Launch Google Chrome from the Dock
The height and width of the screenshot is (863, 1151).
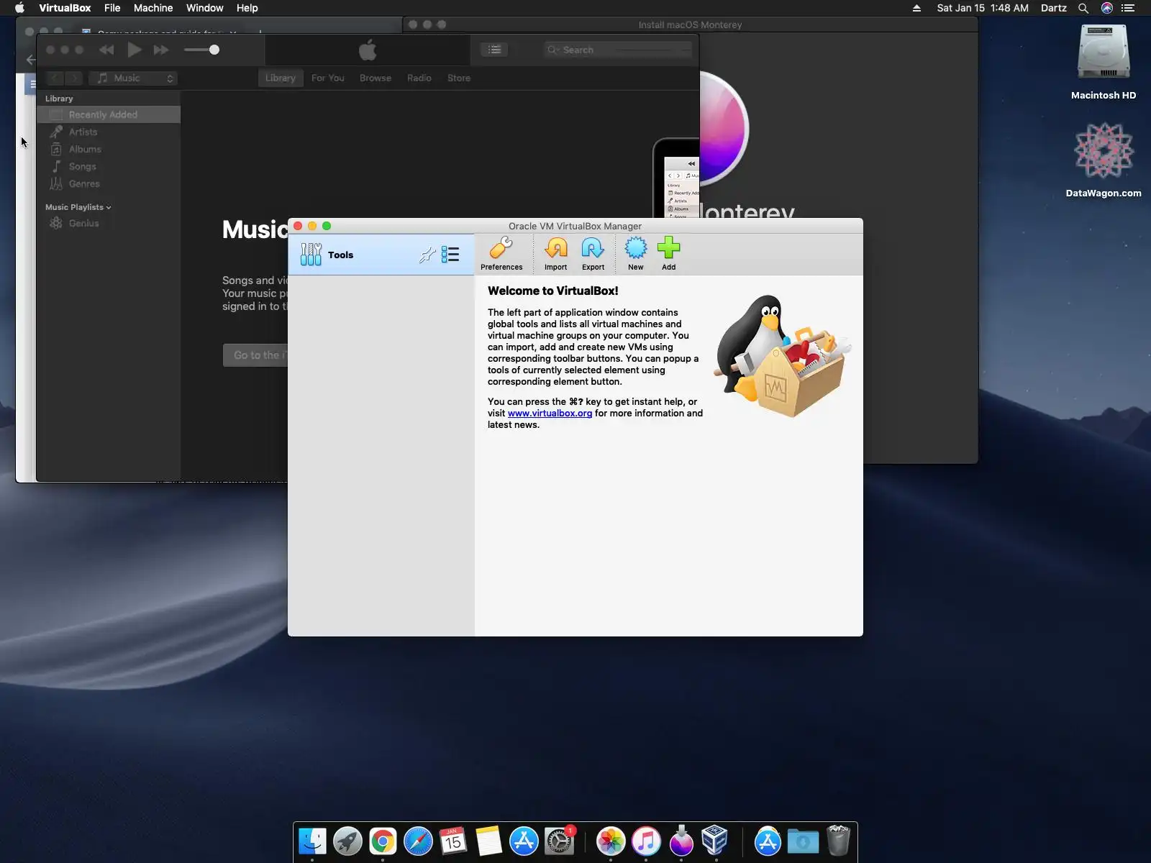pos(383,841)
